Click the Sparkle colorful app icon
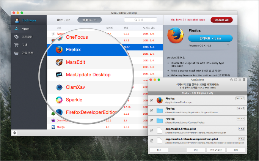 coord(59,100)
